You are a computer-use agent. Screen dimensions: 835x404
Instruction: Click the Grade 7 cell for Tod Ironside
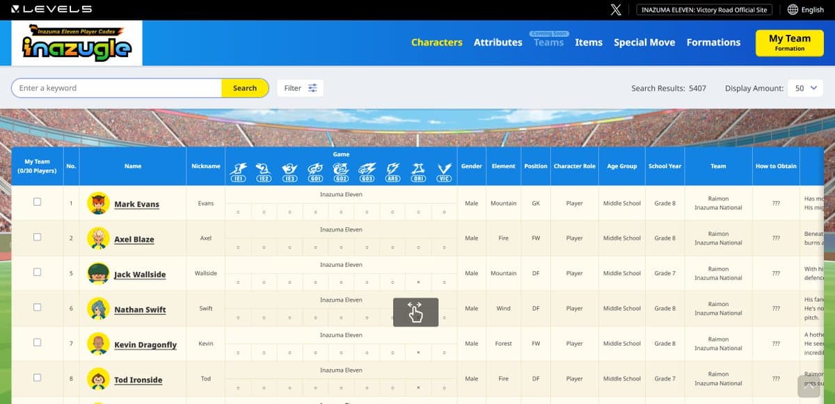click(665, 378)
